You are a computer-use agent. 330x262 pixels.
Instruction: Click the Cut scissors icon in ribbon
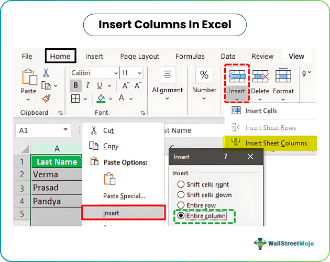pyautogui.click(x=46, y=73)
